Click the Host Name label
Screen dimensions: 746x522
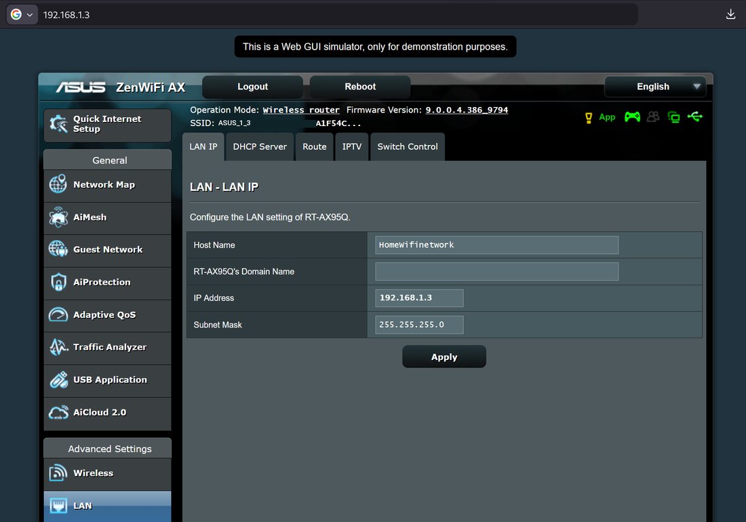click(214, 245)
